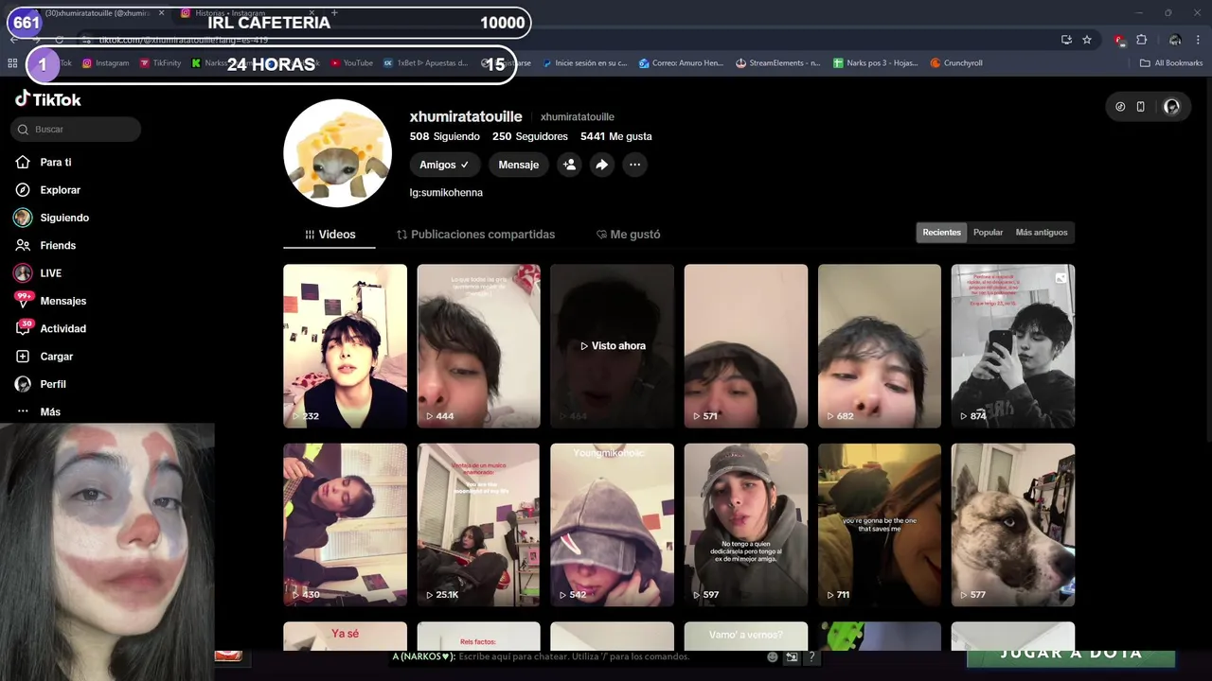The width and height of the screenshot is (1212, 681).
Task: Select the Videos tab
Action: [330, 235]
